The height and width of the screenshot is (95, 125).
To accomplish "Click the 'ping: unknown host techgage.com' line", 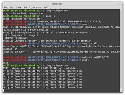I will click(23, 13).
